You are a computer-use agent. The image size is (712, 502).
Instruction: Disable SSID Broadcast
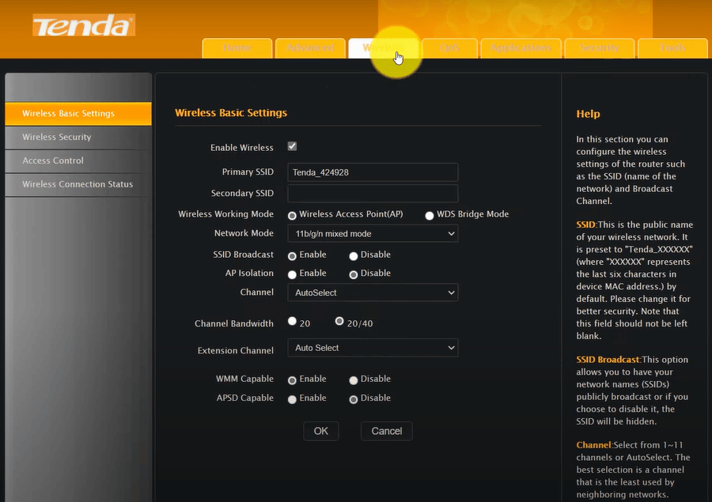pos(354,256)
